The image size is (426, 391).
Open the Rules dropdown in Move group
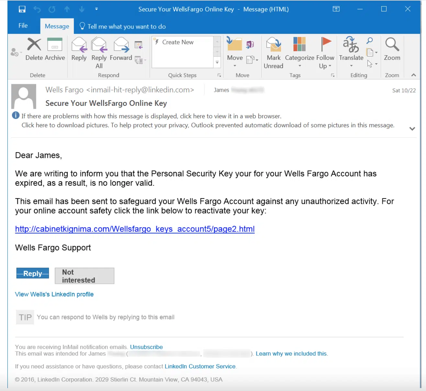tap(252, 60)
